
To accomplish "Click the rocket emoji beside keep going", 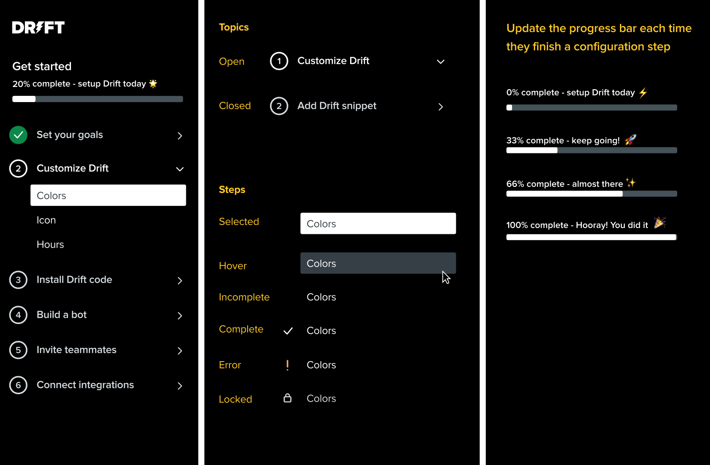I will (631, 140).
